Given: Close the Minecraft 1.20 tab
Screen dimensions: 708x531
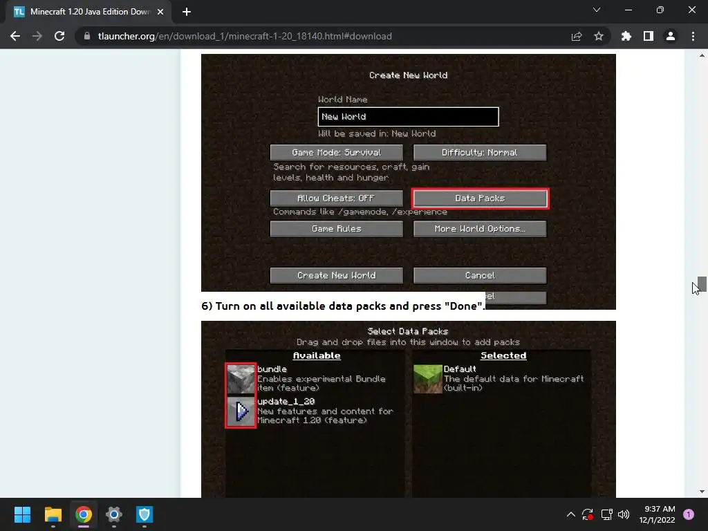Looking at the screenshot, I should 160,12.
